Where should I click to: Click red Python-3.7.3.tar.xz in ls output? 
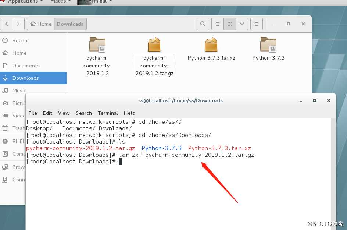(x=219, y=148)
